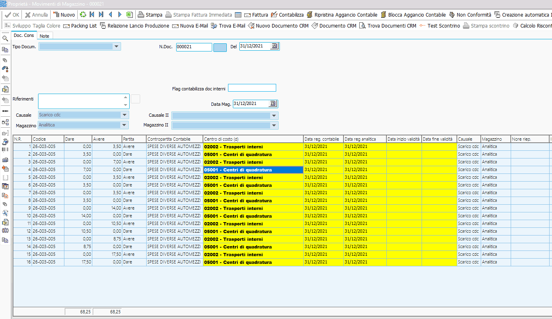This screenshot has width=552, height=319.
Task: Go to last record arrow icon
Action: point(101,15)
